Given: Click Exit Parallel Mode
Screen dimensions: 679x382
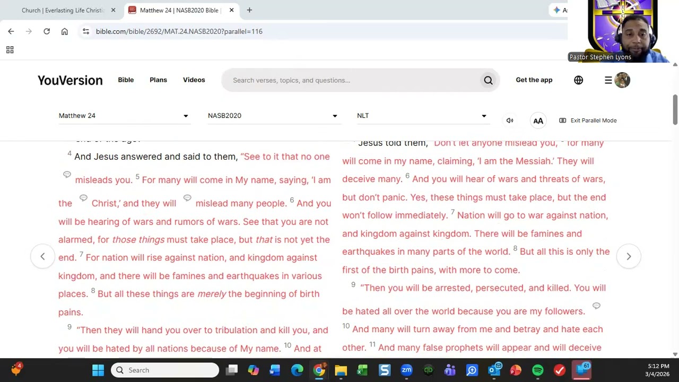Looking at the screenshot, I should click(588, 120).
